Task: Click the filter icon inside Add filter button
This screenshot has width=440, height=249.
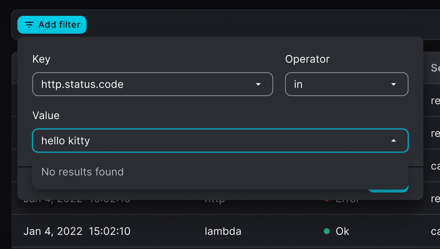Action: pyautogui.click(x=29, y=24)
